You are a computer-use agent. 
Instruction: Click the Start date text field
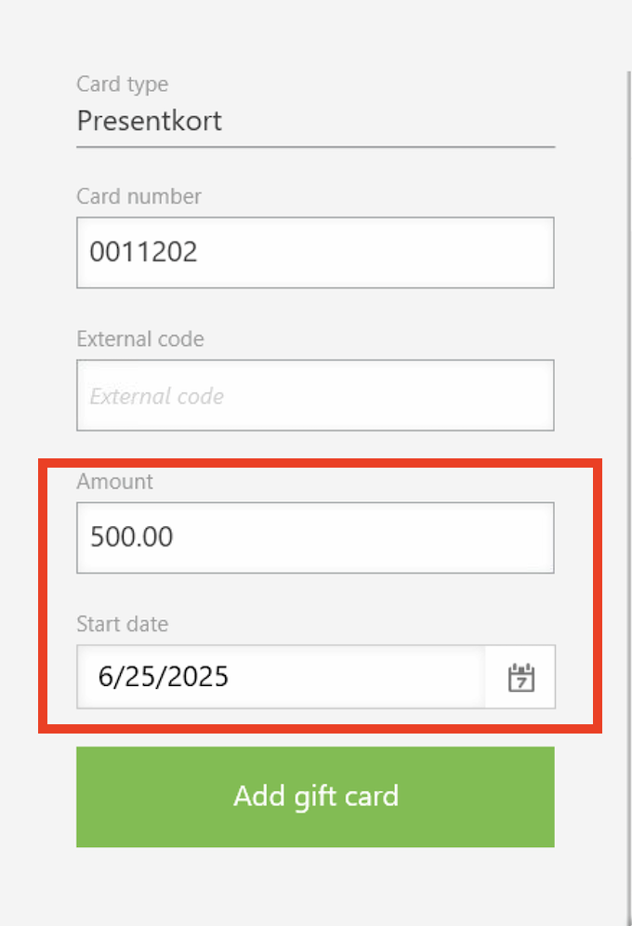click(x=281, y=677)
